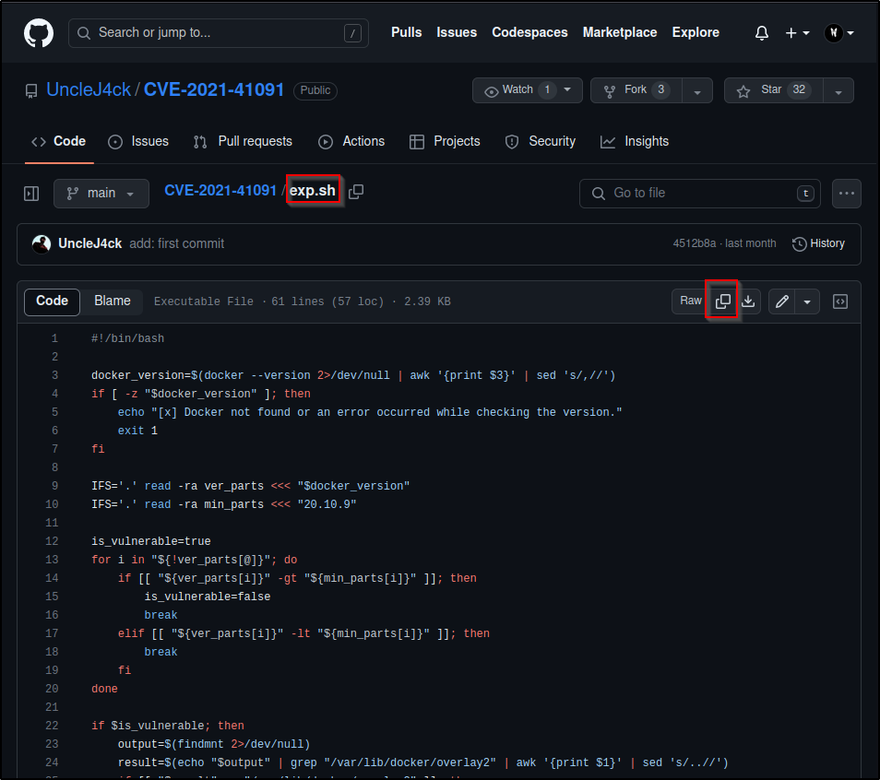Visit the Marketplace
The width and height of the screenshot is (880, 780).
[620, 32]
